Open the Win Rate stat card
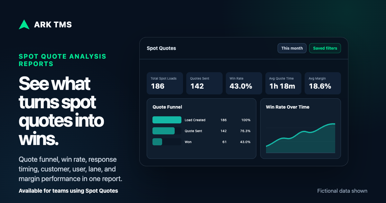The height and width of the screenshot is (203, 386). click(244, 83)
